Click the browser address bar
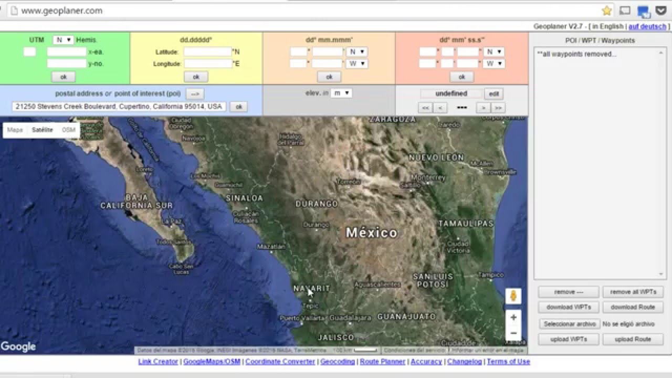The height and width of the screenshot is (378, 672). click(x=304, y=10)
